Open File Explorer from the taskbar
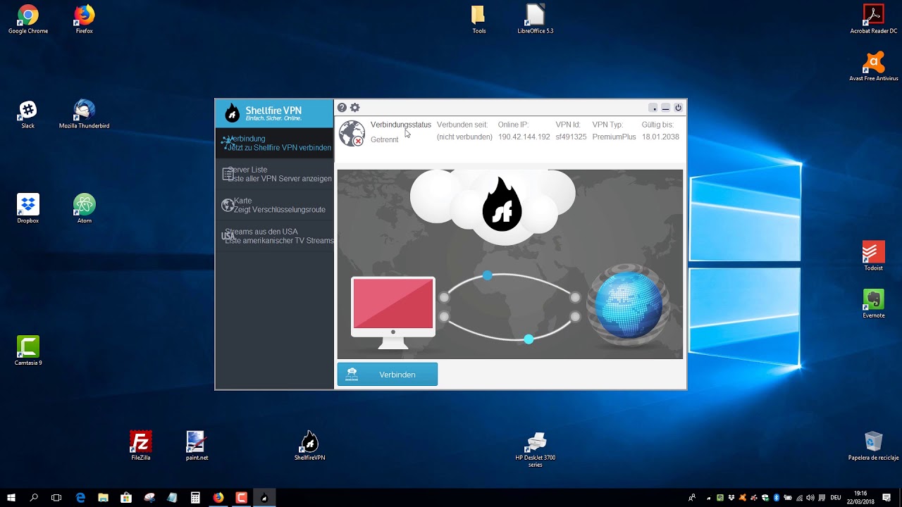 [103, 497]
